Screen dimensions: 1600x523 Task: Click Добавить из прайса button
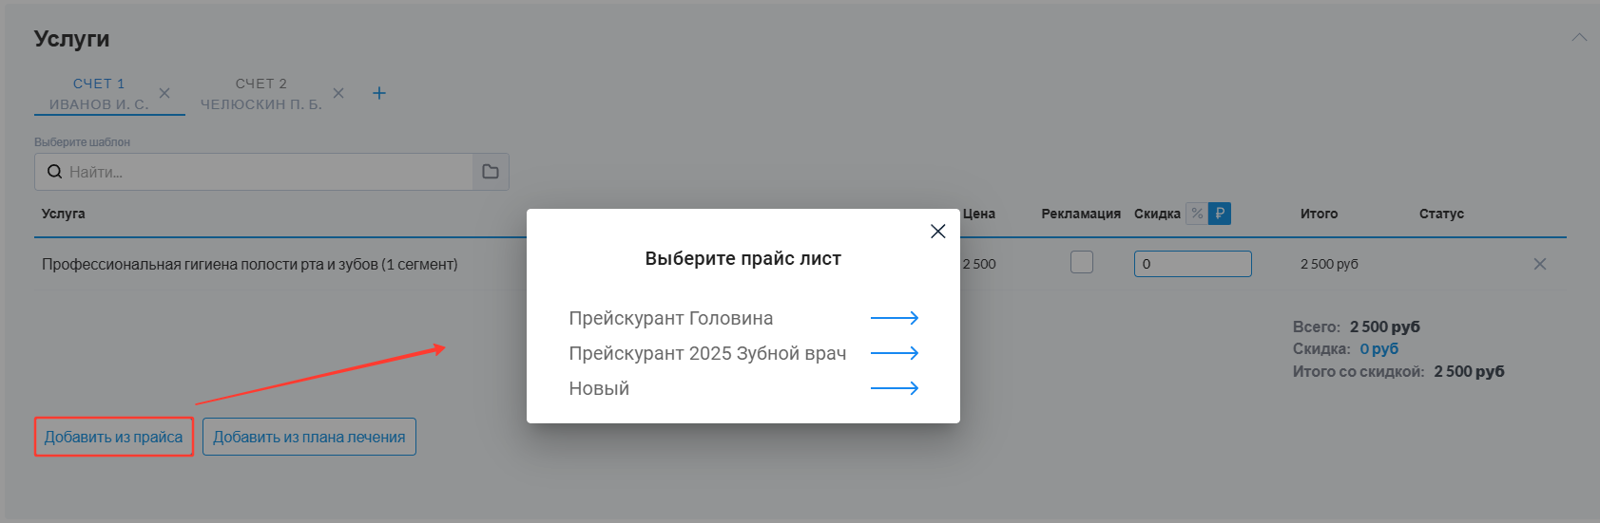coord(114,437)
